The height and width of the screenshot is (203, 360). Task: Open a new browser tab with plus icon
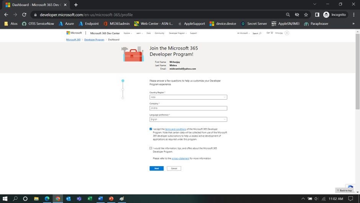(76, 5)
